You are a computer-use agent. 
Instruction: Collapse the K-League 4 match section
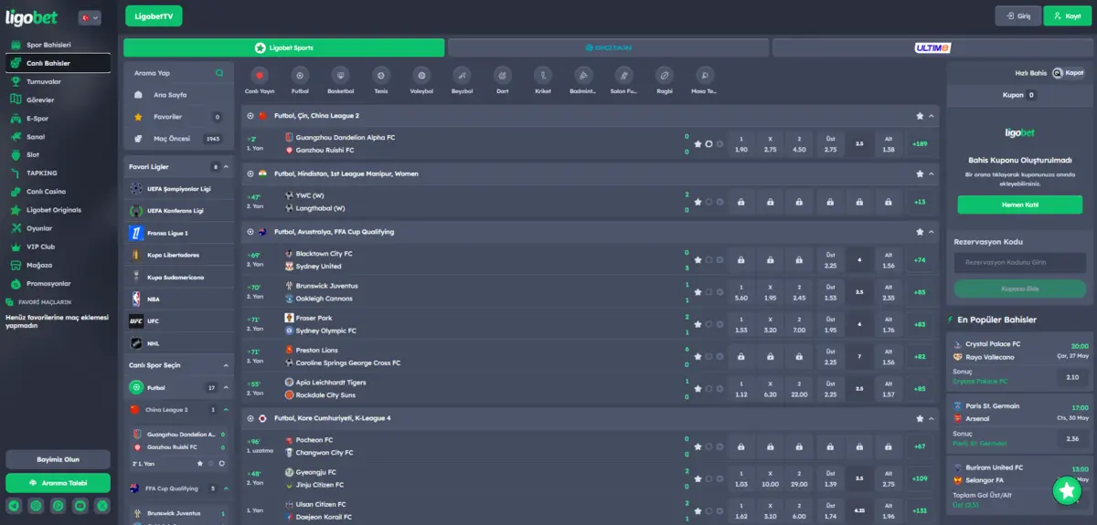click(932, 417)
